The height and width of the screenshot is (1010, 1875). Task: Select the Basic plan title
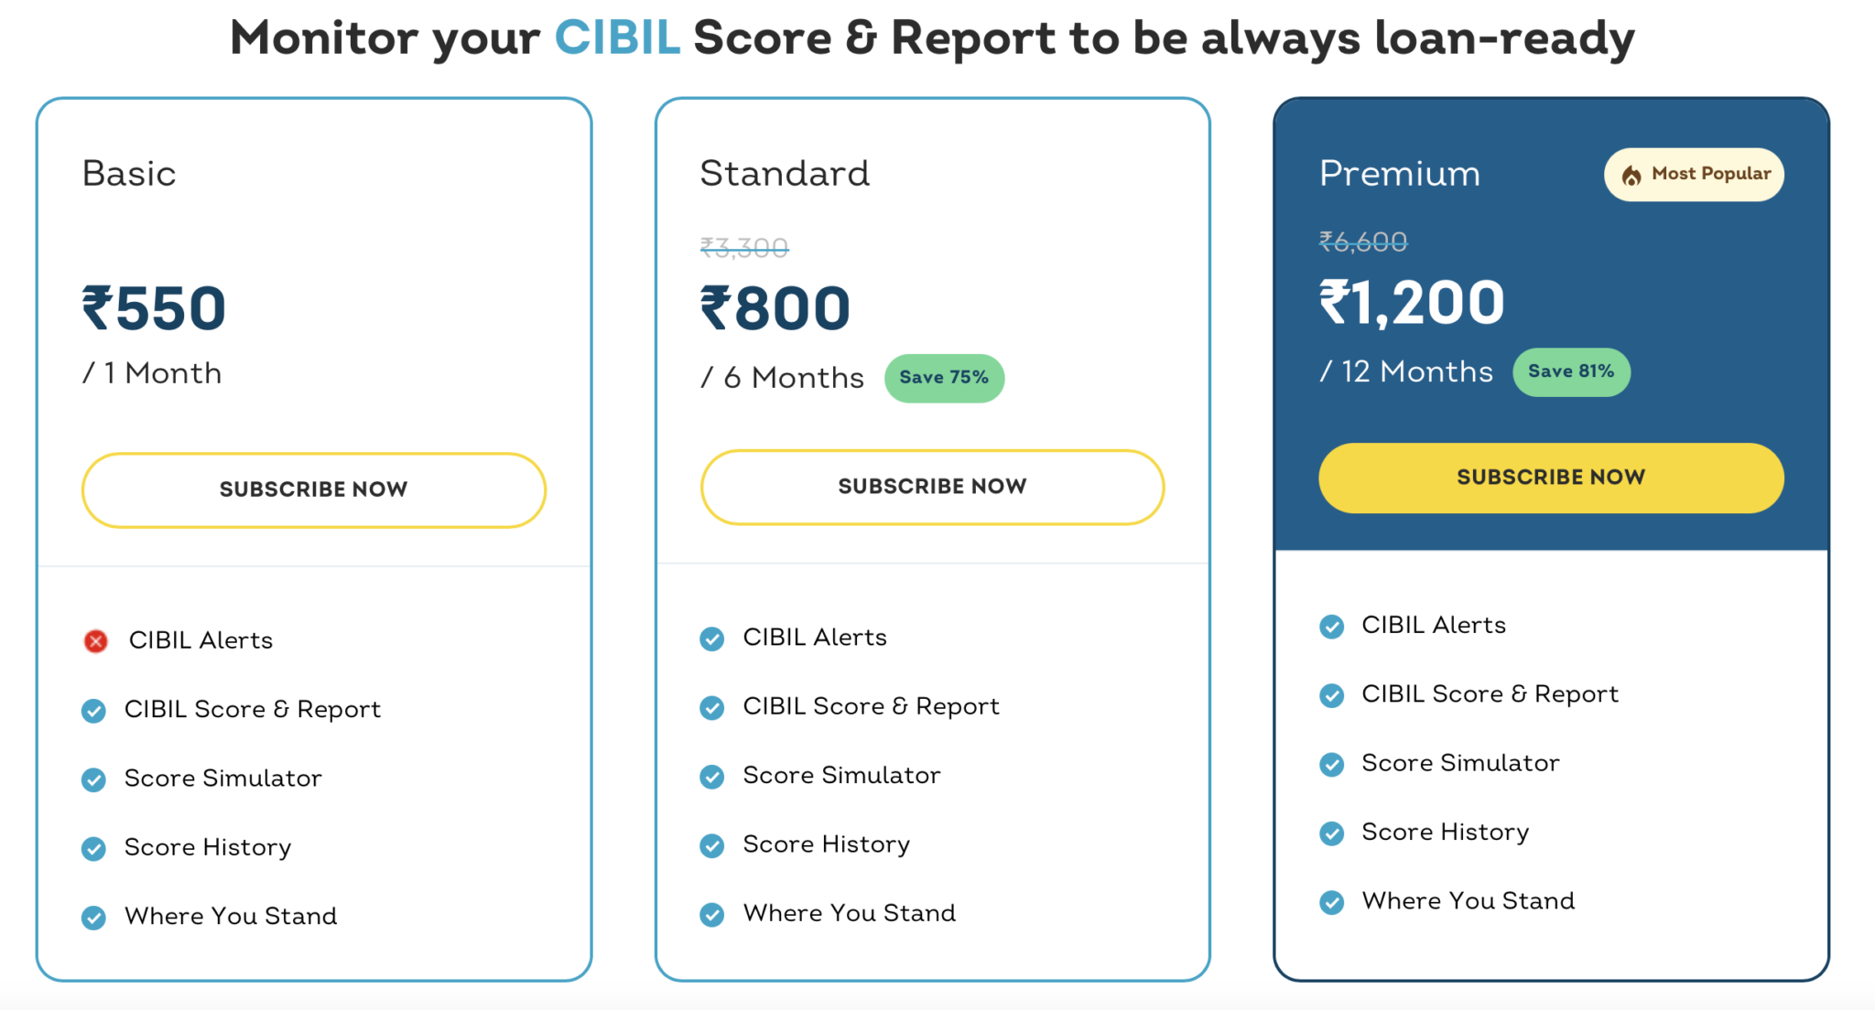[x=129, y=173]
